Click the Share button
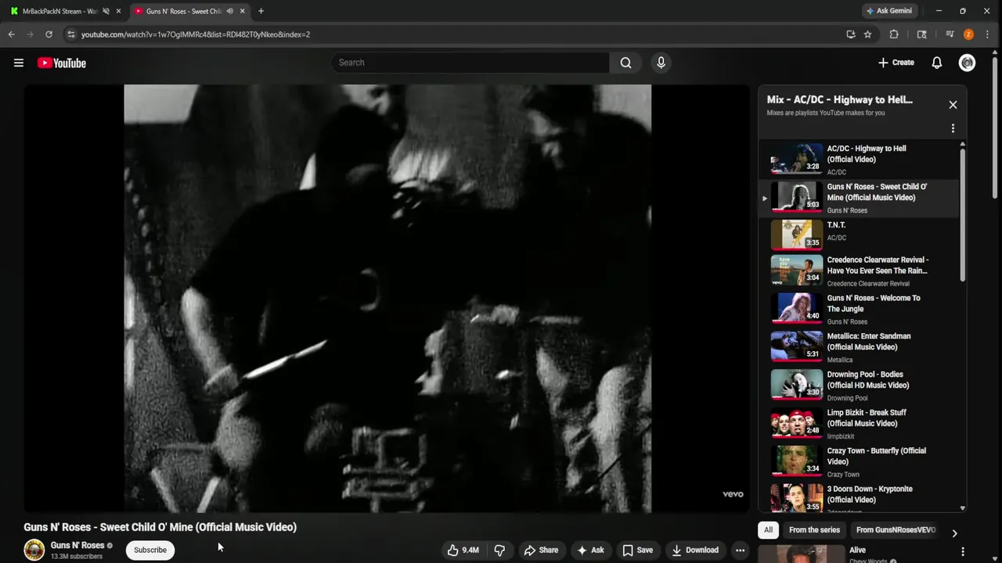The image size is (1002, 563). point(541,550)
